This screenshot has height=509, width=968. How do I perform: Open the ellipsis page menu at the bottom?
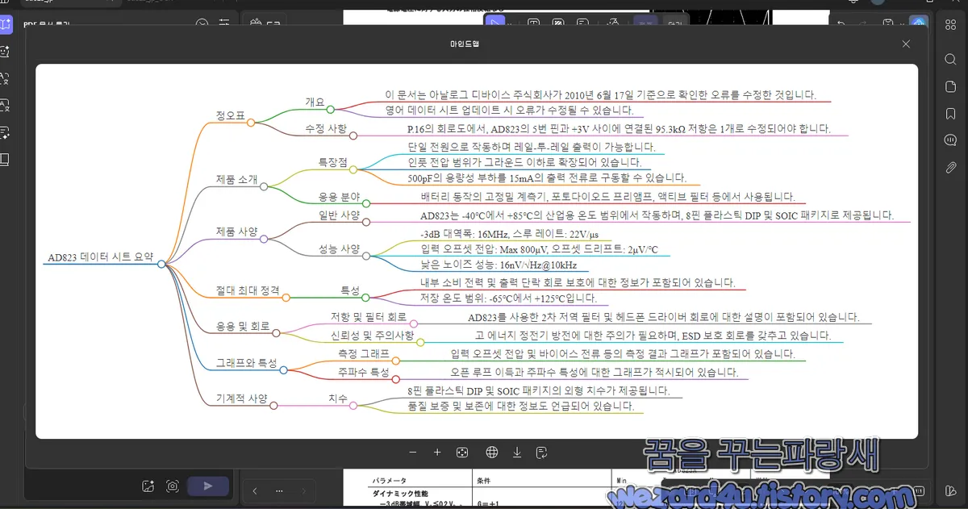(x=278, y=490)
